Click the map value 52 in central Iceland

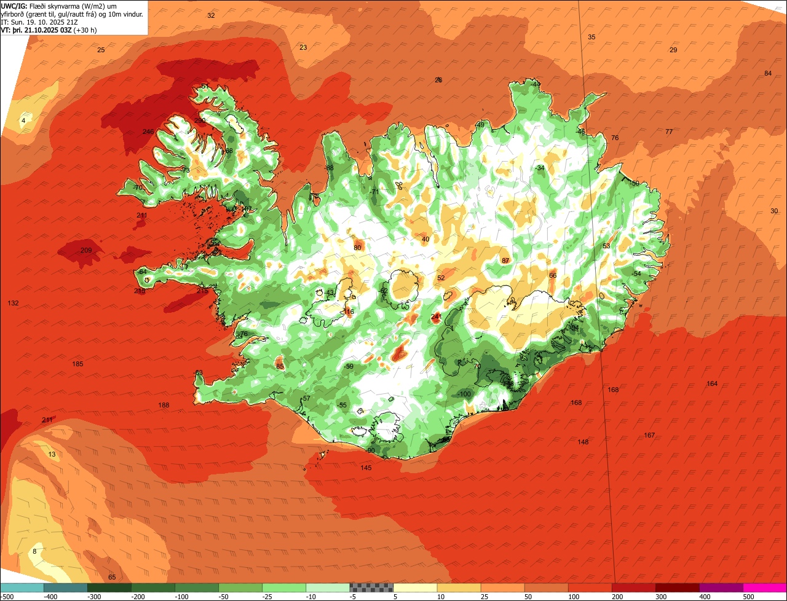point(441,278)
